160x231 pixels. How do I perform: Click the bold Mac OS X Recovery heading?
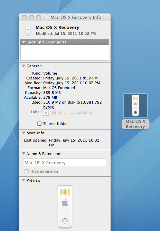coord(57,28)
